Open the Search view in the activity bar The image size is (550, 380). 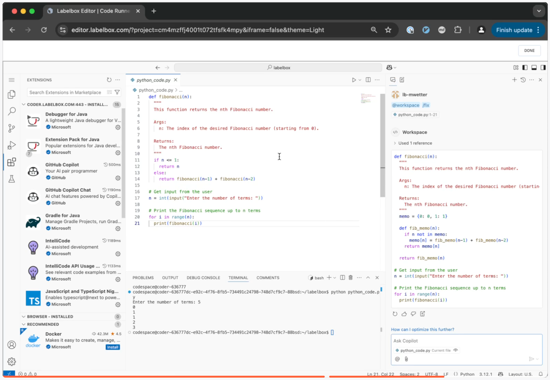[12, 111]
